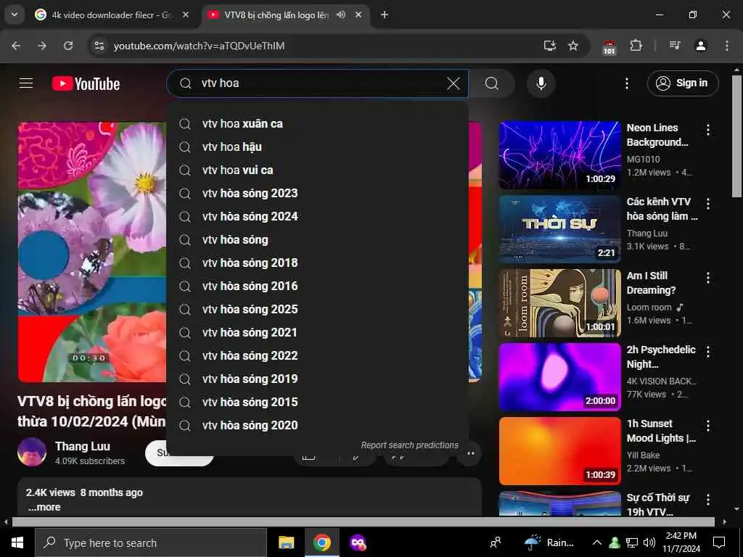Image resolution: width=743 pixels, height=557 pixels.
Task: Select the VTV8 bị chồng lấn logo tab
Action: pos(276,15)
